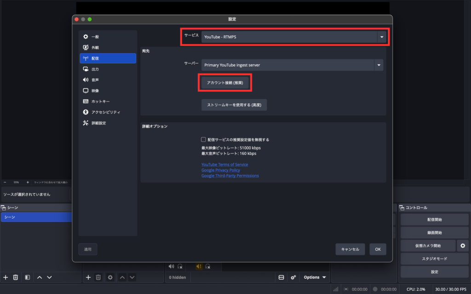Image resolution: width=471 pixels, height=294 pixels.
Task: Add a scene with the plus icon
Action: click(x=6, y=277)
